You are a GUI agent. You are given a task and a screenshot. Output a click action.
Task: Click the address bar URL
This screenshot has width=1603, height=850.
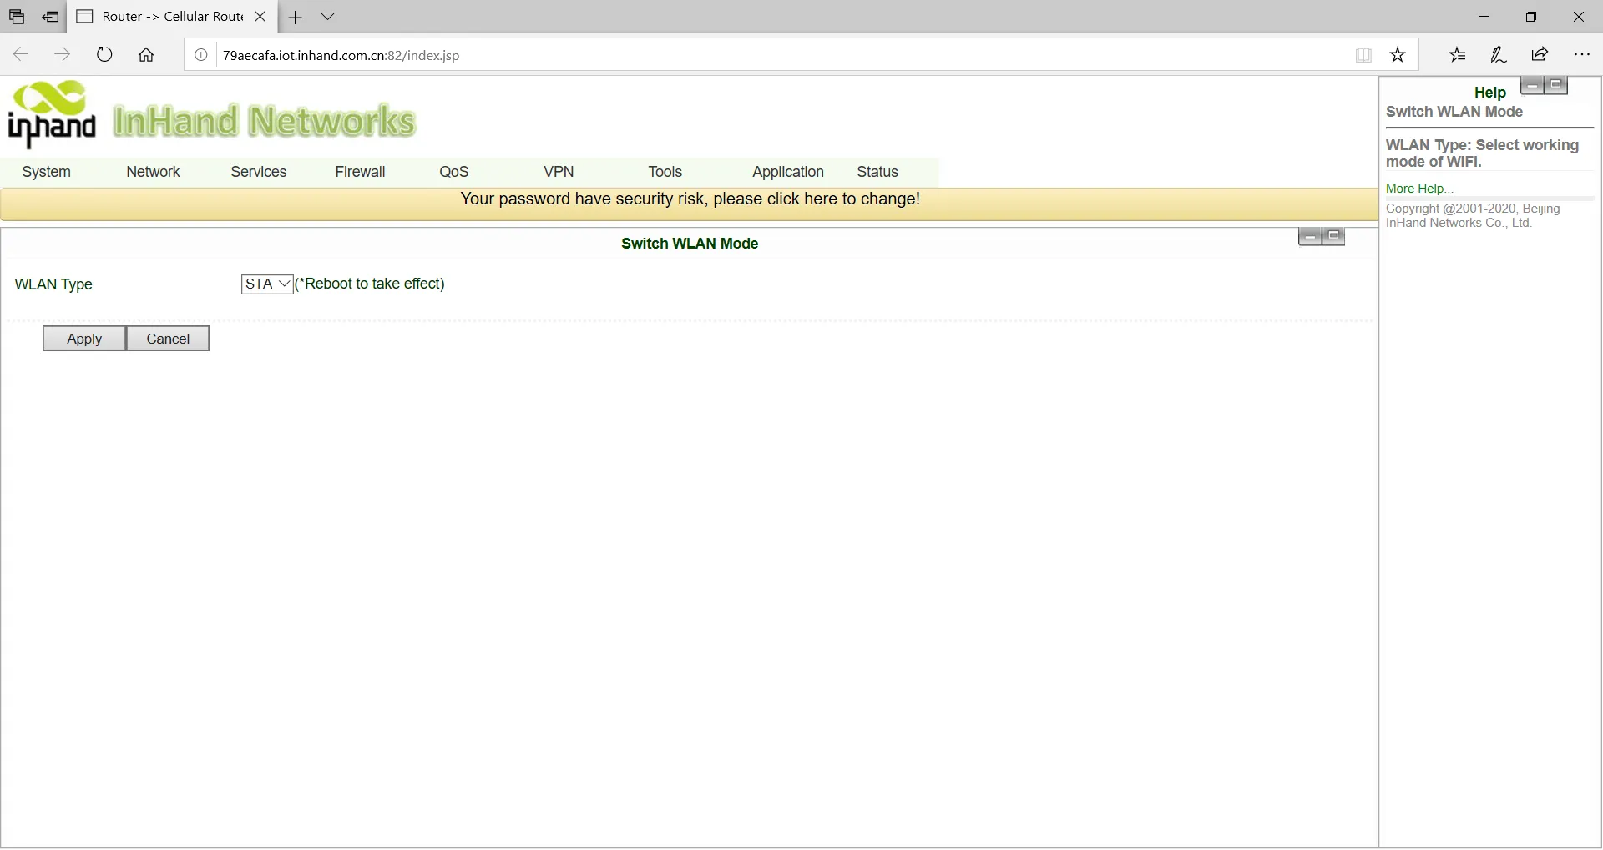tap(341, 55)
